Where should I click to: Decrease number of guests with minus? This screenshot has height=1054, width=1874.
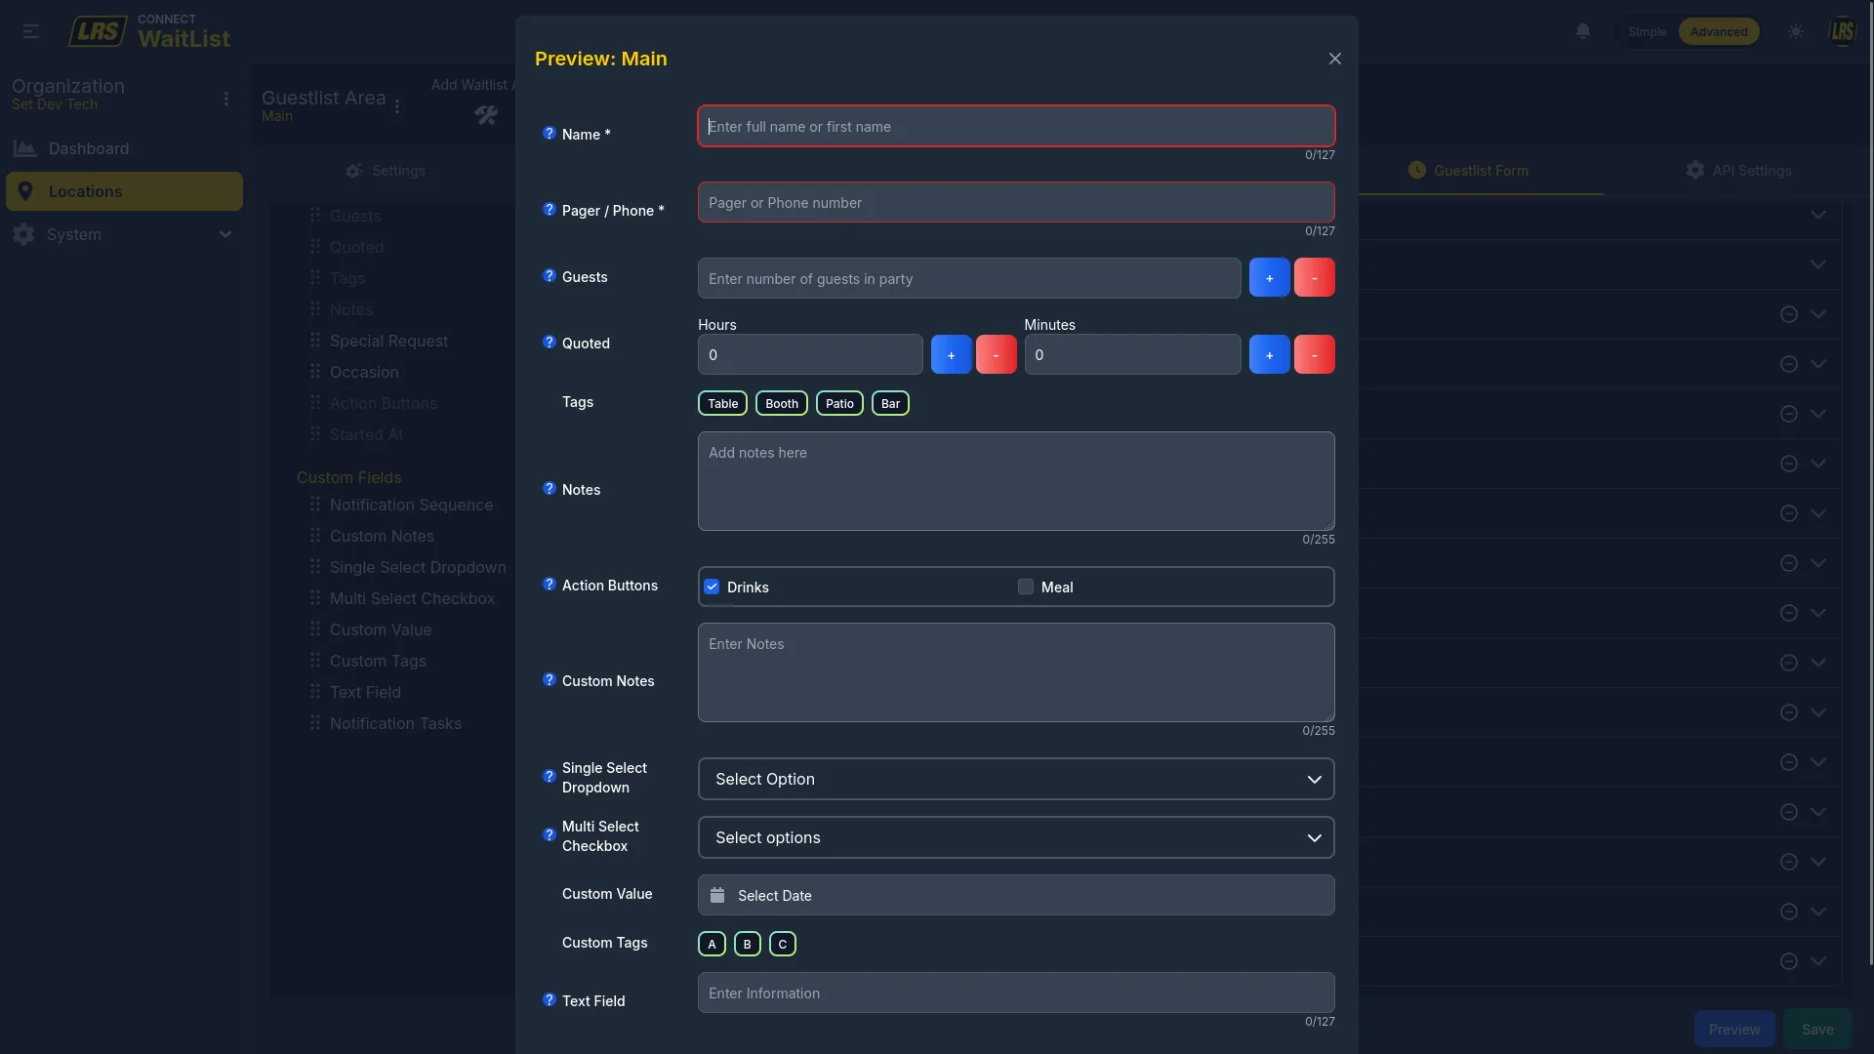coord(1314,278)
